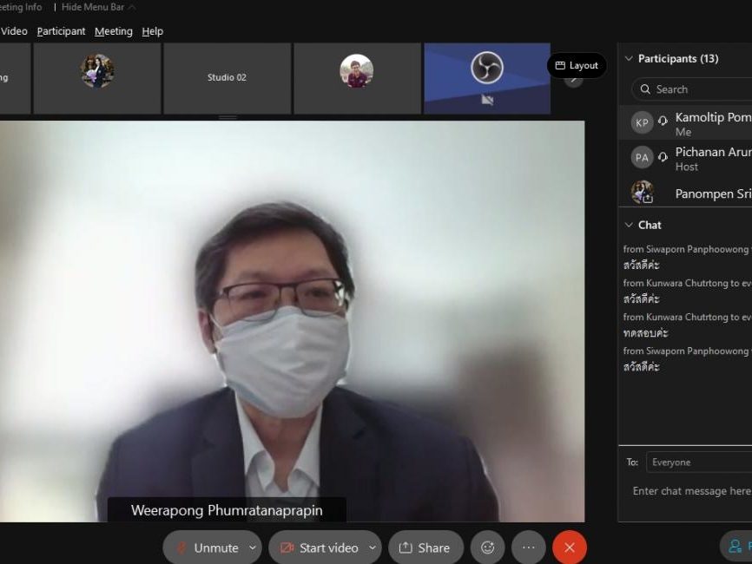
Task: Open the Meeting menu
Action: coord(113,31)
